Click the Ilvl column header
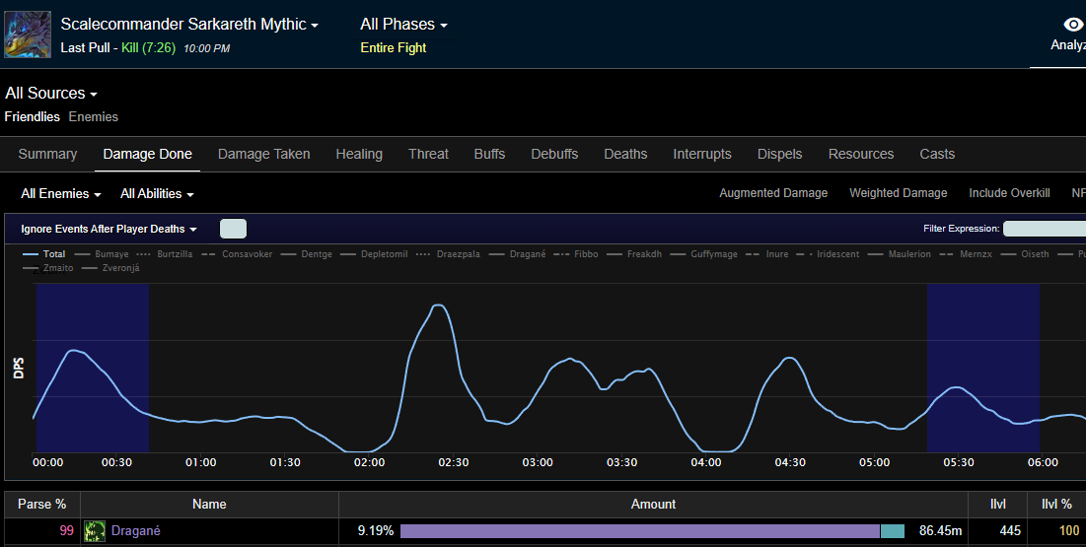This screenshot has height=547, width=1086. coord(998,504)
